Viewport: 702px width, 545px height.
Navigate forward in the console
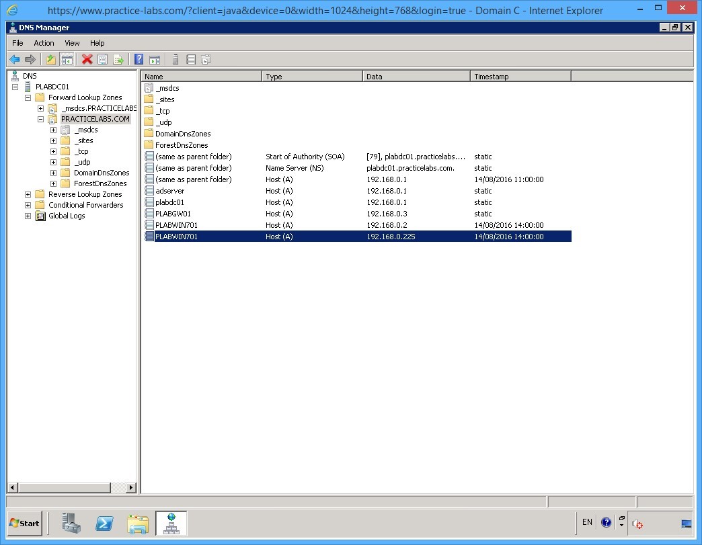[31, 59]
